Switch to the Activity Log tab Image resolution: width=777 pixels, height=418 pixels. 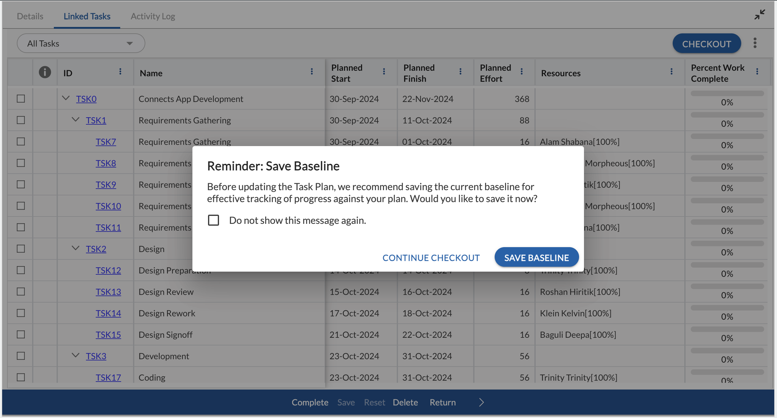pos(153,15)
